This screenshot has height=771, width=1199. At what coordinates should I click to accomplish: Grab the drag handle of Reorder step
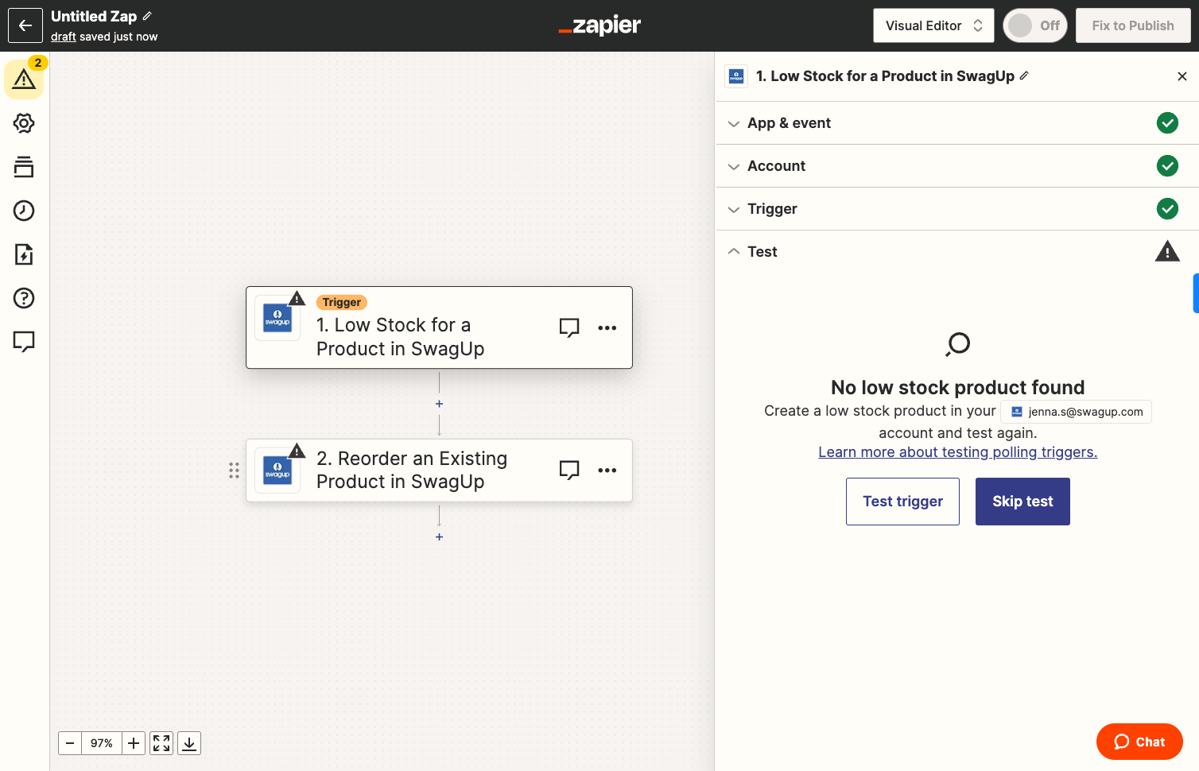(x=234, y=471)
